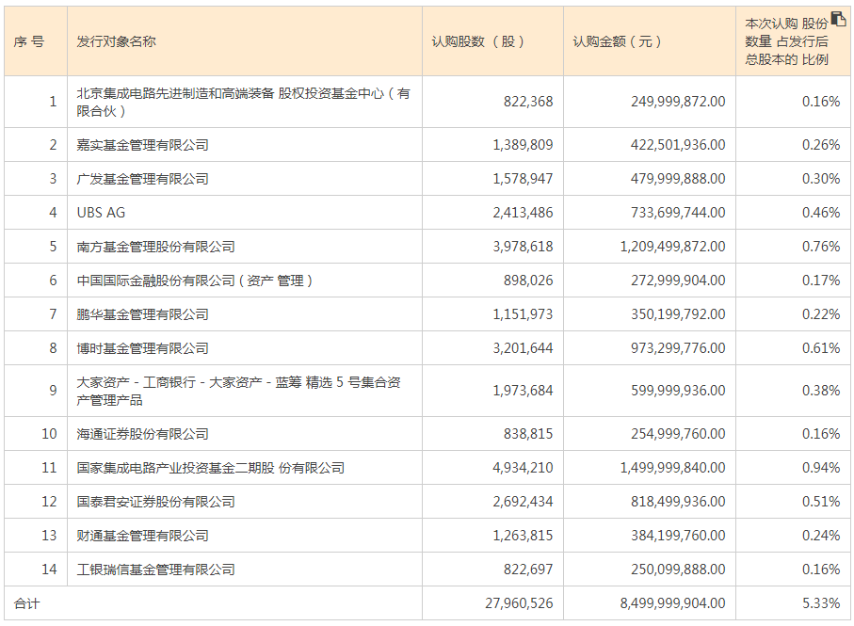Image resolution: width=854 pixels, height=626 pixels.
Task: Click total amount 8,499,999,904.00
Action: (672, 603)
